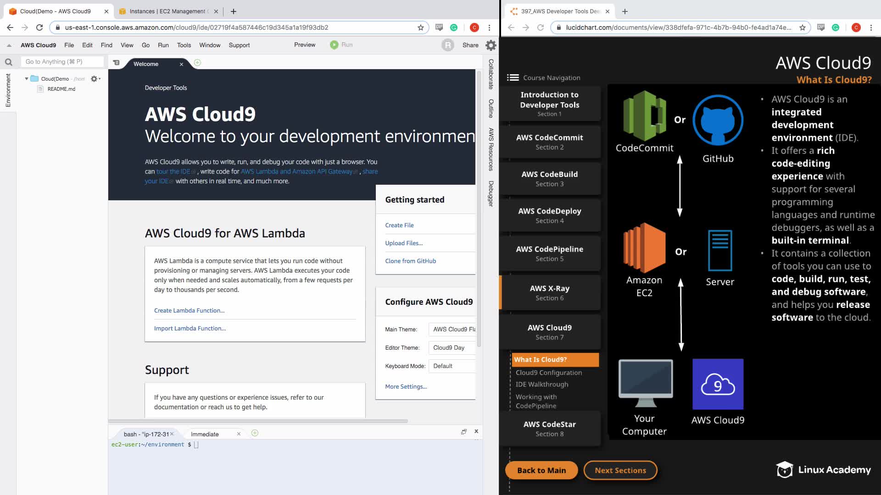The height and width of the screenshot is (495, 881).
Task: Click the file tree settings gear
Action: tap(95, 79)
